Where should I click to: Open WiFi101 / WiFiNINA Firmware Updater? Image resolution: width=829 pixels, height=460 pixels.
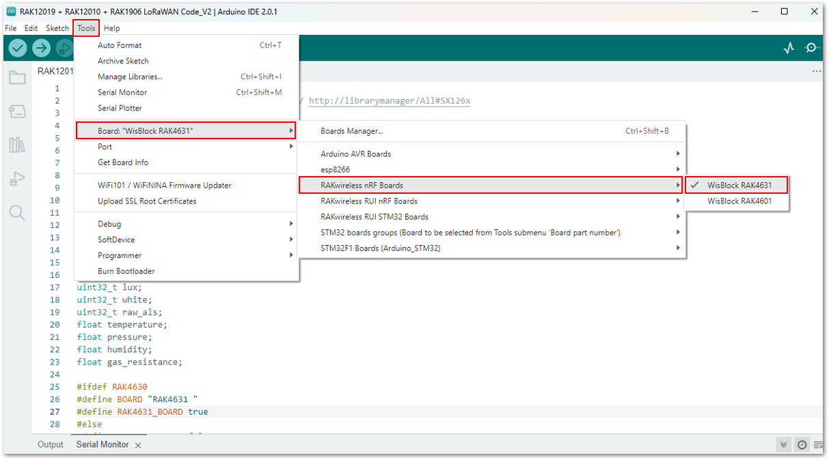186,185
